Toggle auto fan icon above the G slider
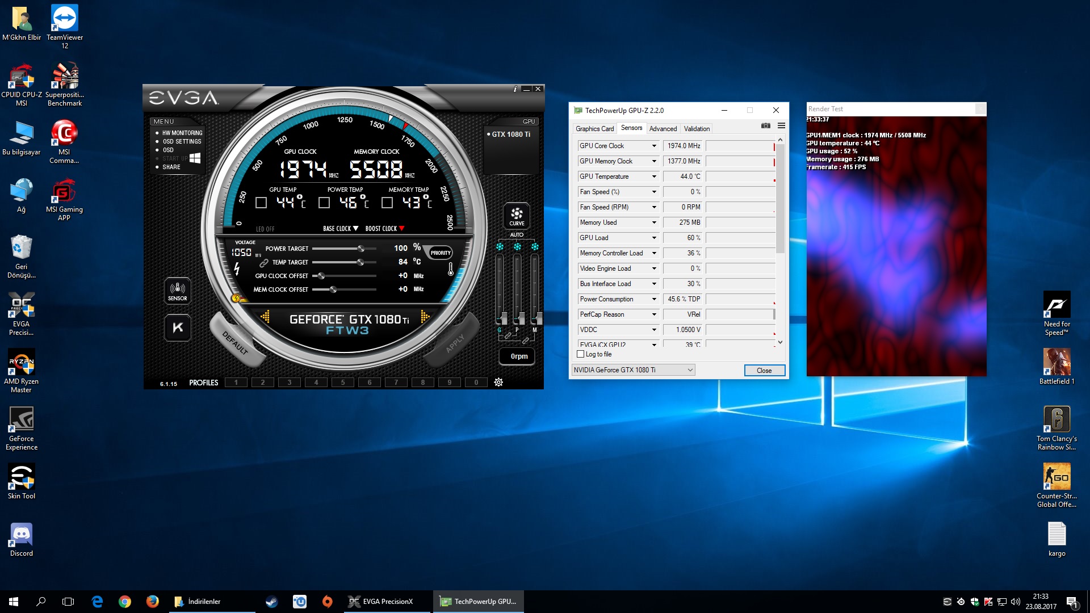 click(500, 247)
